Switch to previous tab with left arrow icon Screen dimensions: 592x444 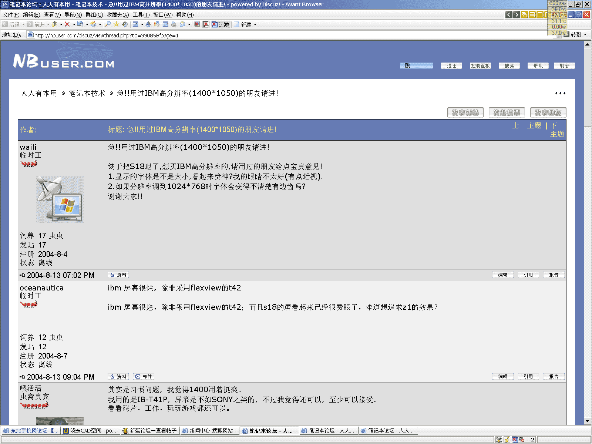(509, 15)
